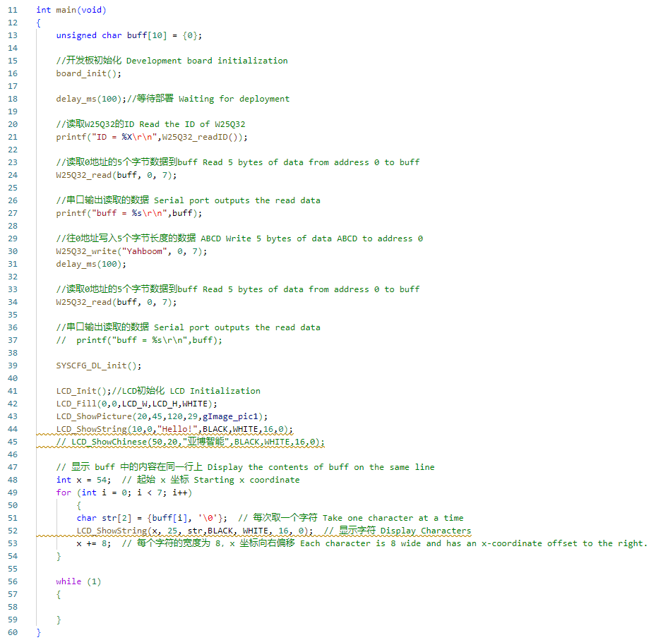Image resolution: width=656 pixels, height=640 pixels.
Task: Click the 'W25Q32_write("Yahboom", 0, 7);' line
Action: [131, 251]
